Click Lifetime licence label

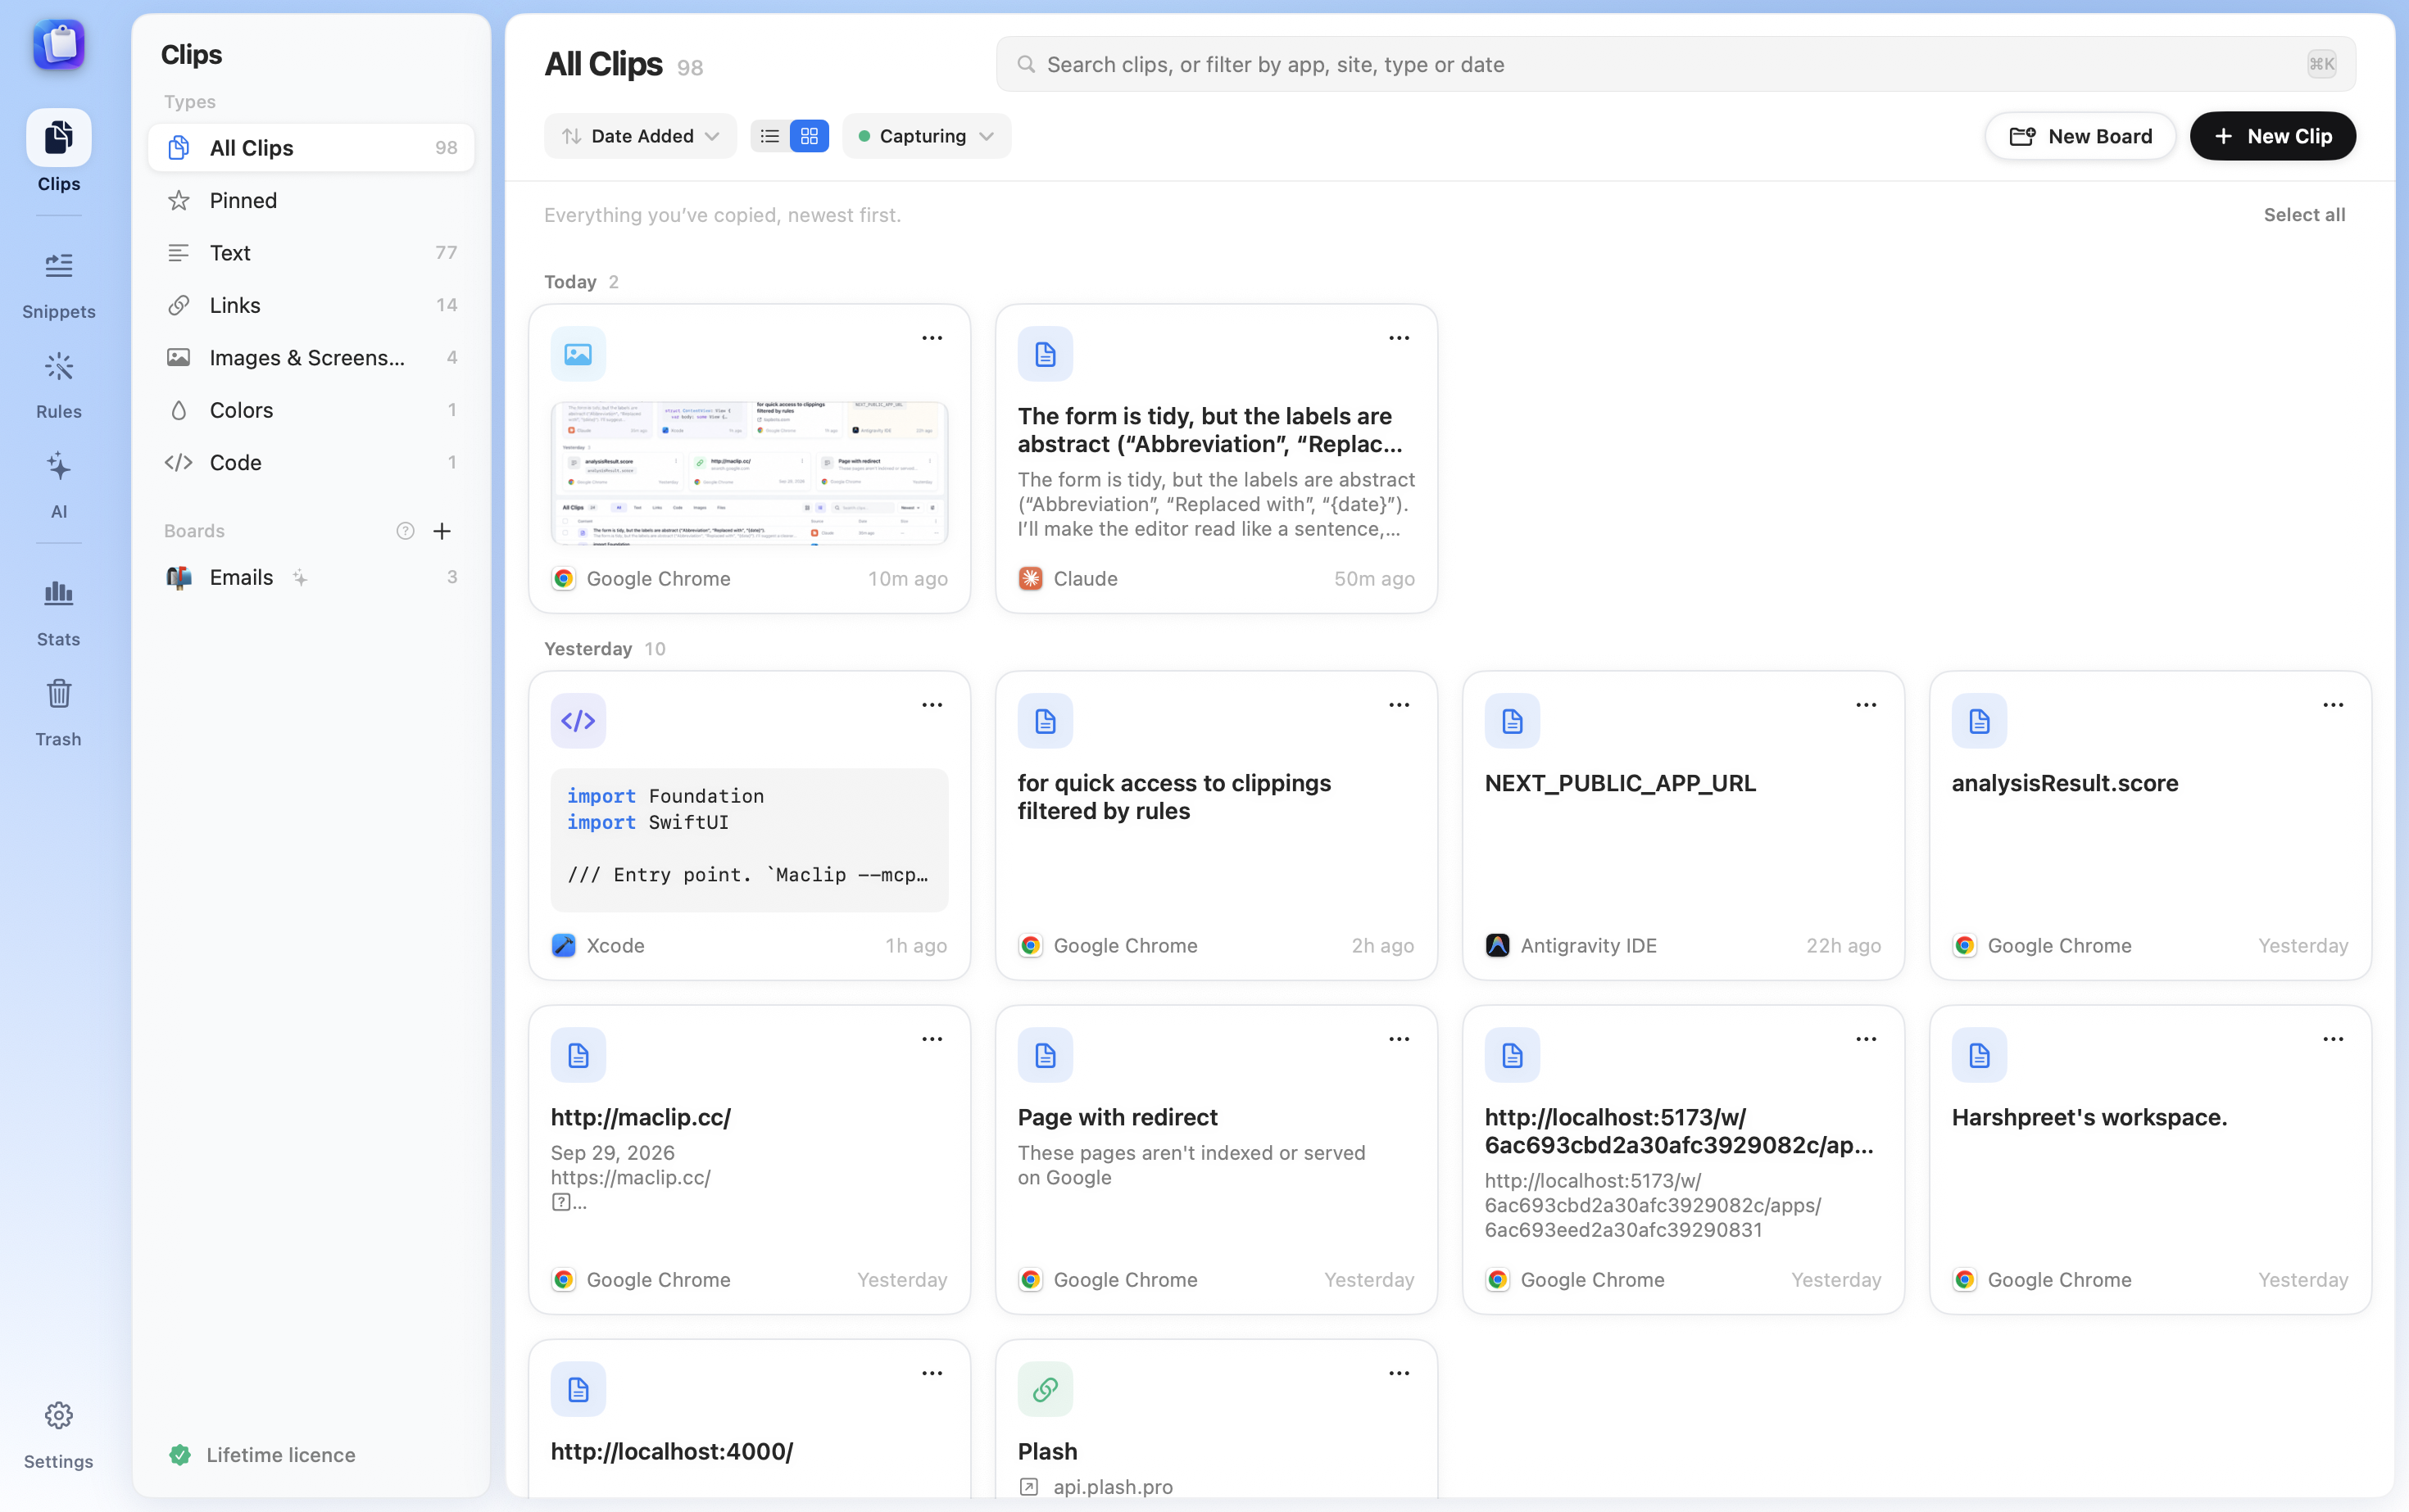[280, 1455]
